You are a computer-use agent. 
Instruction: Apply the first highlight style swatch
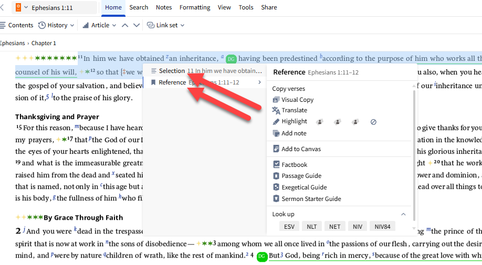320,122
